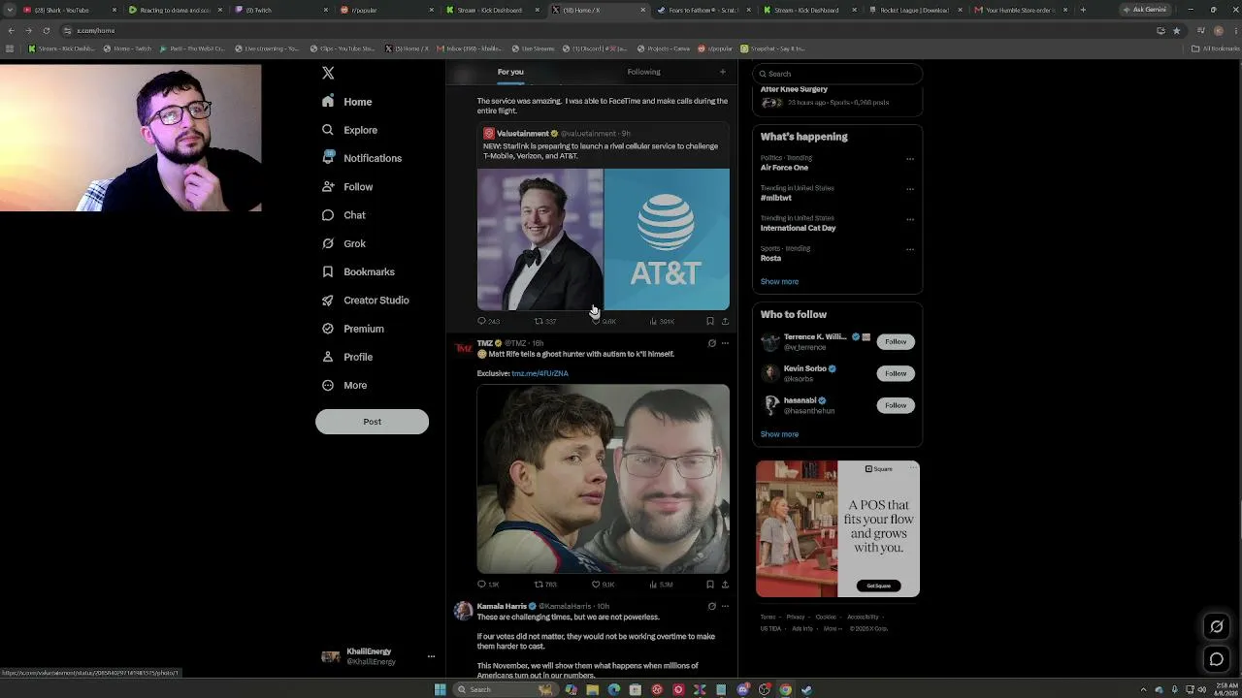
Task: Open more options for Air Force One trend
Action: click(x=910, y=159)
